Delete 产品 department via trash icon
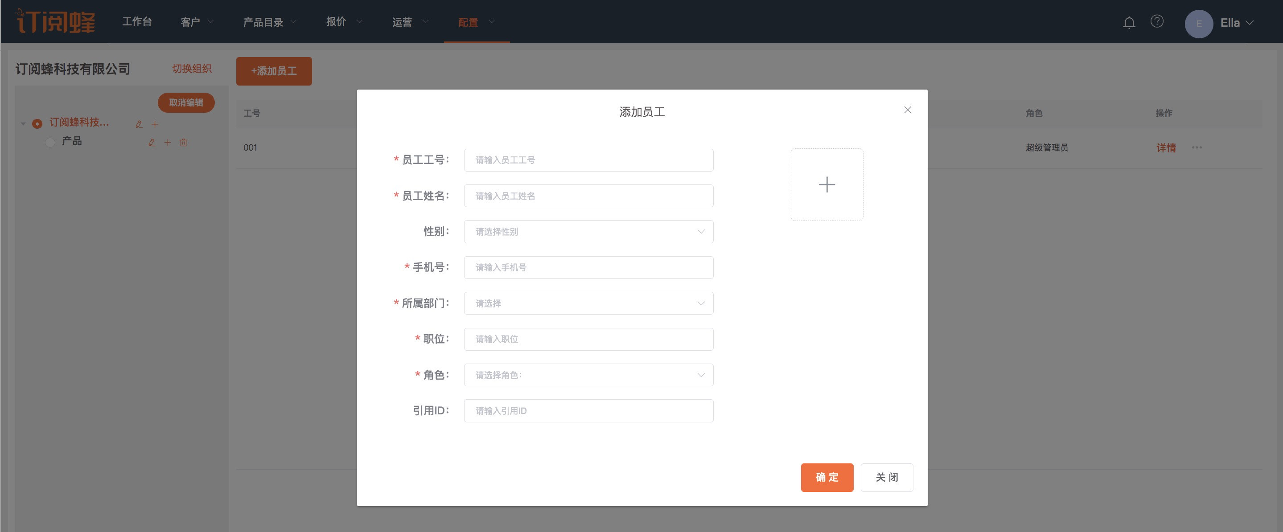 pyautogui.click(x=183, y=143)
